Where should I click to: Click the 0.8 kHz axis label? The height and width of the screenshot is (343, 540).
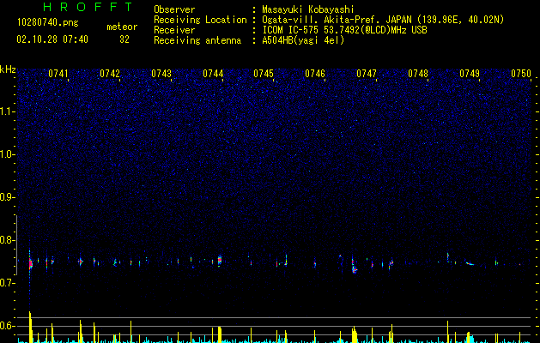(x=7, y=240)
